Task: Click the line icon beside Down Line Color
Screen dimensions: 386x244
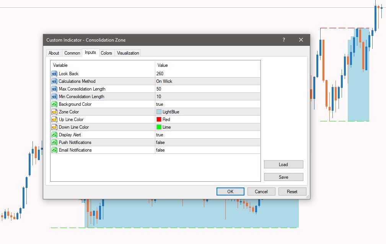Action: click(54, 127)
